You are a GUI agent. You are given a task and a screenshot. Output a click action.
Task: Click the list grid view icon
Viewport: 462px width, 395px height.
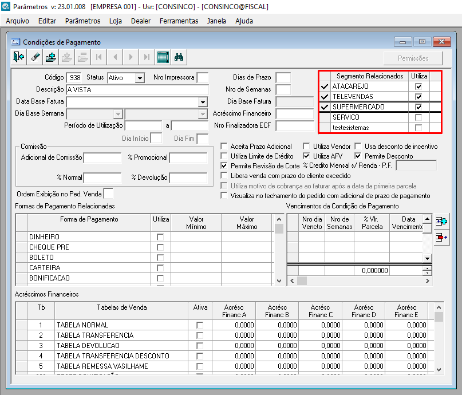click(163, 57)
